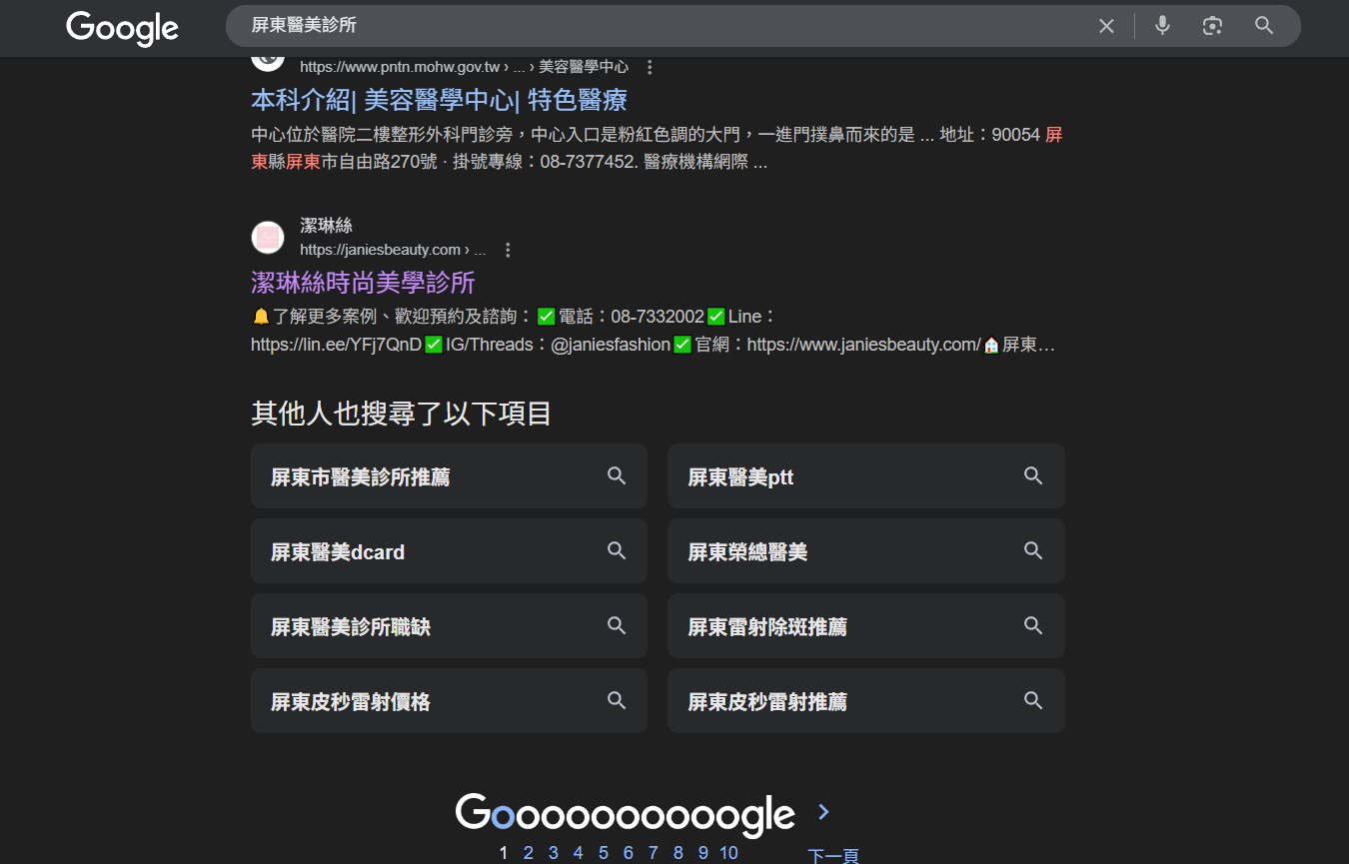The width and height of the screenshot is (1349, 864).
Task: Open the three-dot menu next to janiesbeauty.com
Action: 508,250
